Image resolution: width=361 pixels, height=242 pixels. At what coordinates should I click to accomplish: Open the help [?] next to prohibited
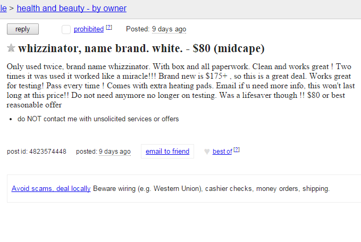109,28
